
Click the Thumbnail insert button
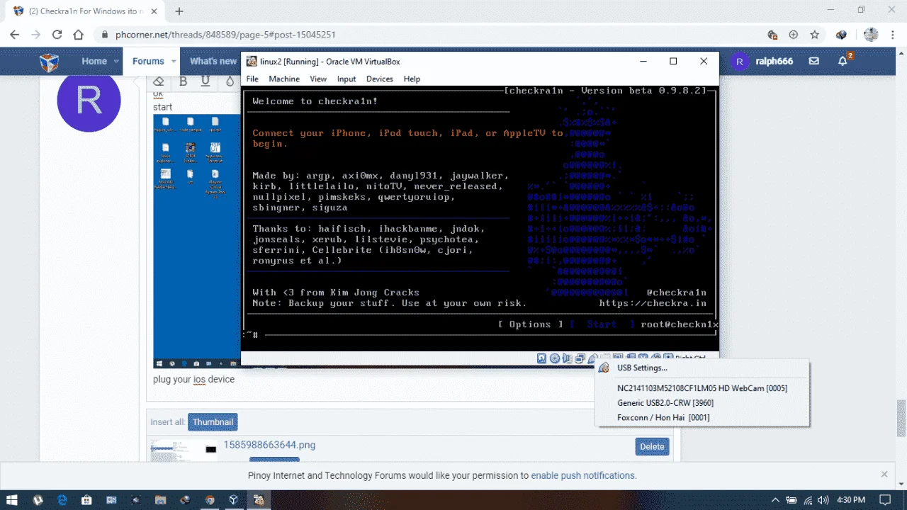[x=213, y=422]
